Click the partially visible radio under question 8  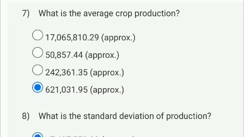(x=37, y=135)
